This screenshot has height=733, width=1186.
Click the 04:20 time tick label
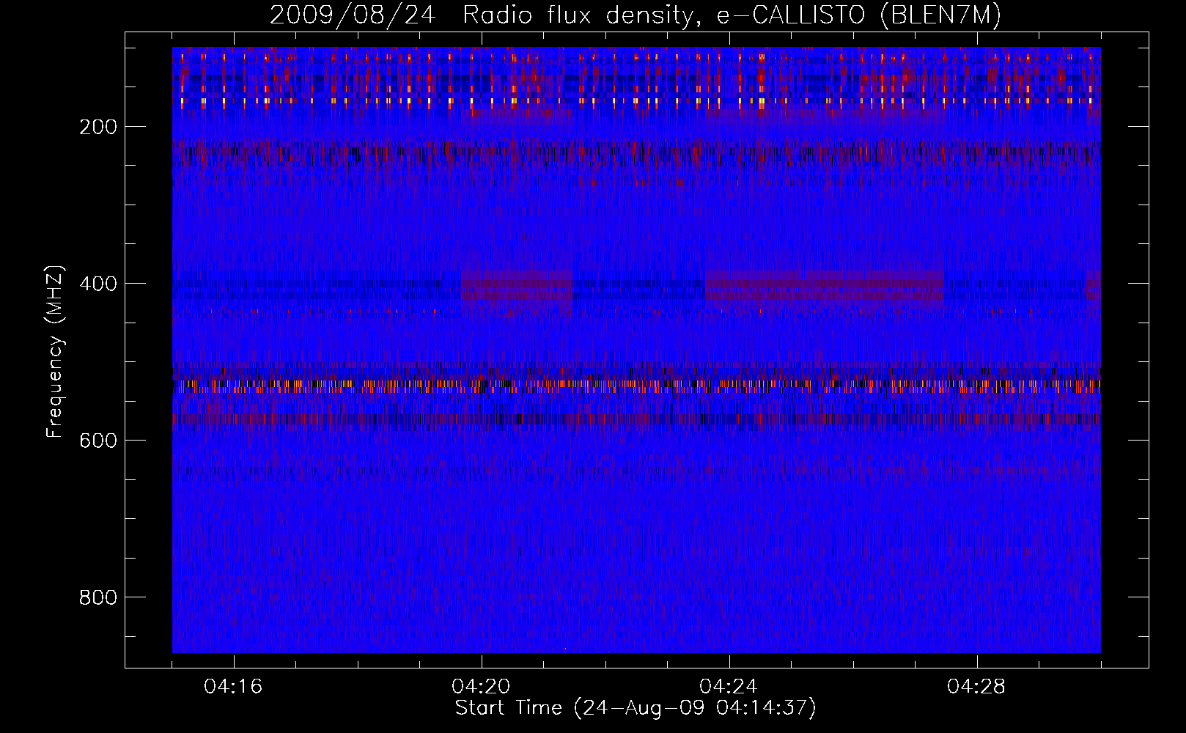tap(482, 687)
